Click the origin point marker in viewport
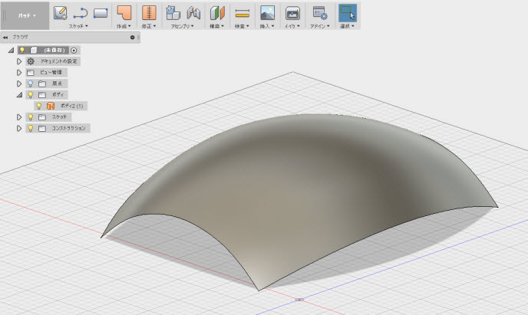The image size is (528, 315). point(299,299)
